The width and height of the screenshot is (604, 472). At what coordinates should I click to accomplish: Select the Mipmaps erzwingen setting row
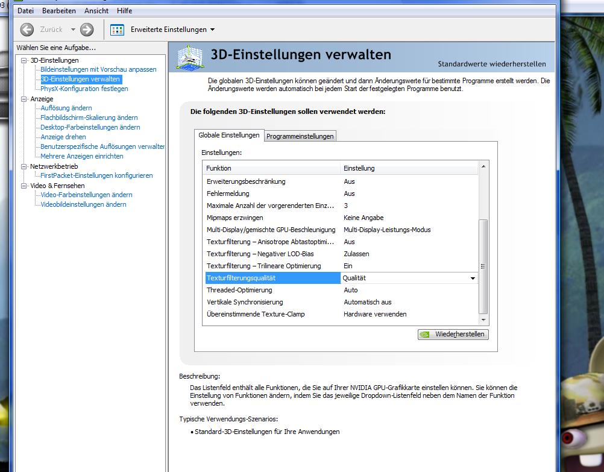(x=342, y=218)
